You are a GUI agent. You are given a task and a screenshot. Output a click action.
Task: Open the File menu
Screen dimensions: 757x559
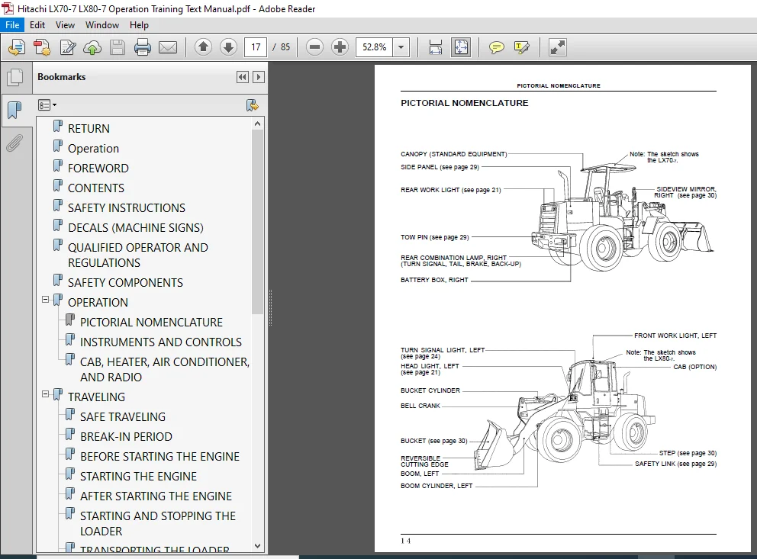coord(12,25)
